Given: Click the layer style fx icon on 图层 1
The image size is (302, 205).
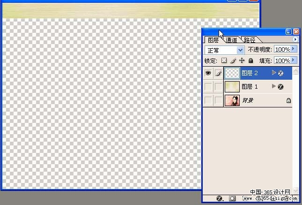Looking at the screenshot, I should pos(280,87).
